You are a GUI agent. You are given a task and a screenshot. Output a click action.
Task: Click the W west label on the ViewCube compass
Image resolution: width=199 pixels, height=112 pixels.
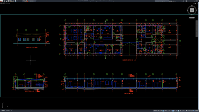pos(187,10)
